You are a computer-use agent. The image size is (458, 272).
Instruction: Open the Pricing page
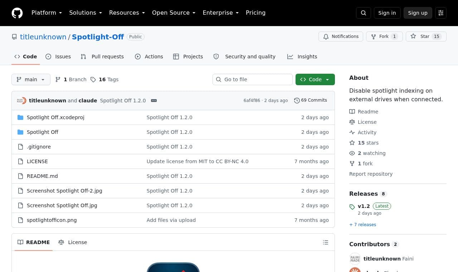click(255, 13)
